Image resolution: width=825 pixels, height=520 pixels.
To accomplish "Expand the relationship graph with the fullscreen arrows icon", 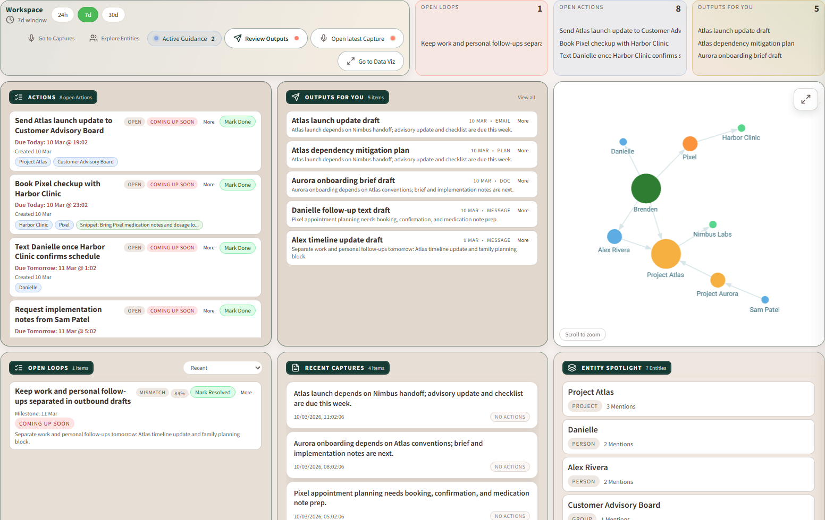I will [x=806, y=99].
